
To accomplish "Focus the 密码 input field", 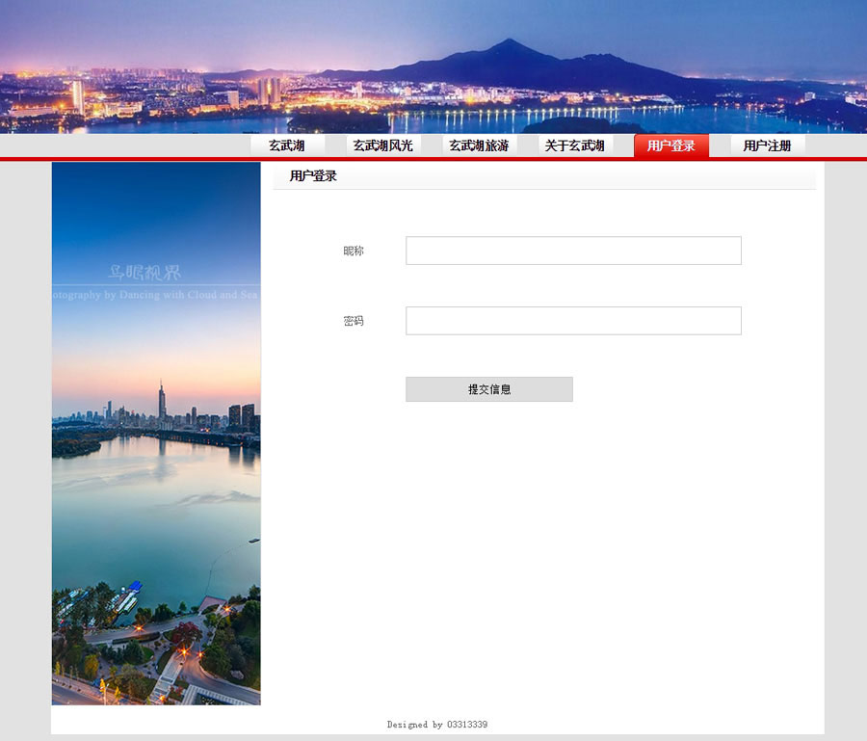I will point(573,321).
